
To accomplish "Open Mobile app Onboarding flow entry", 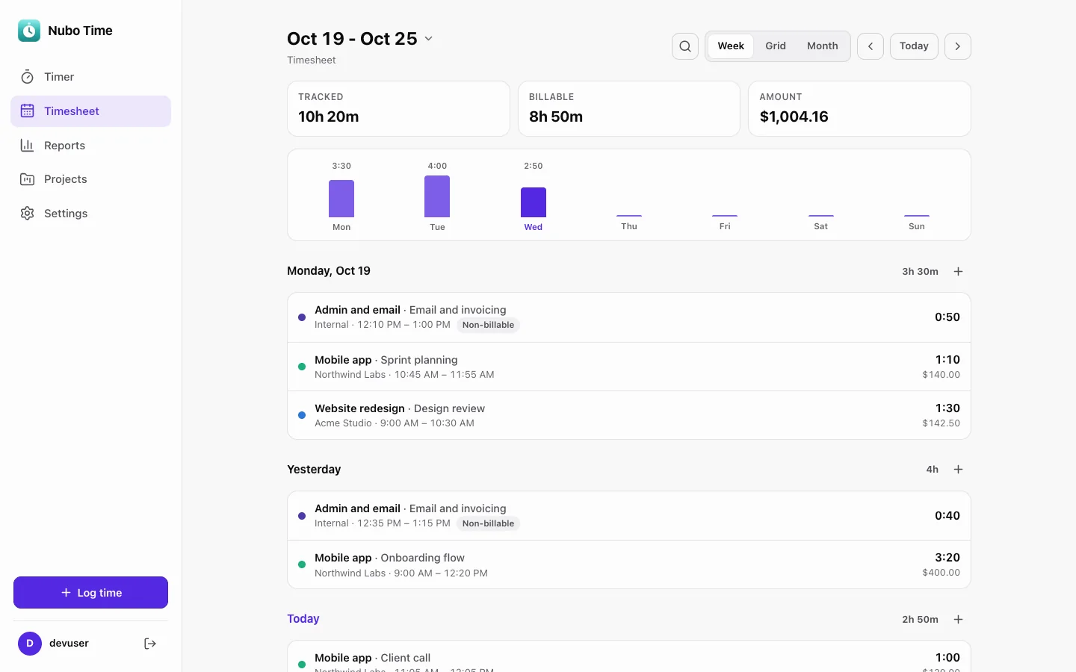I will (x=629, y=565).
